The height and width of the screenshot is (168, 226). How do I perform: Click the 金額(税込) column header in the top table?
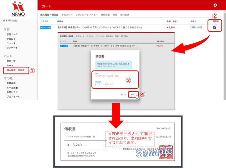click(x=172, y=21)
